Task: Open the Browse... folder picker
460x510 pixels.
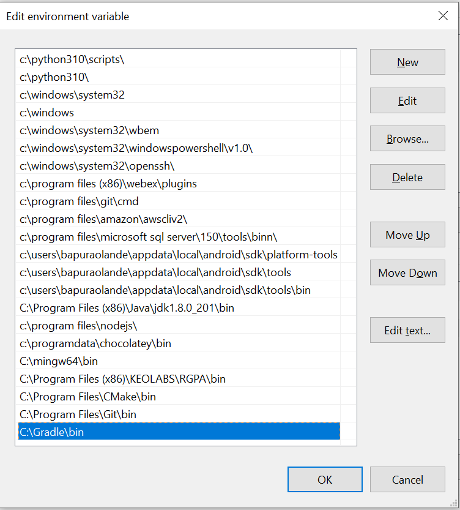Action: (407, 138)
